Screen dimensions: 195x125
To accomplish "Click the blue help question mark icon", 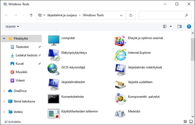I will coord(189,26).
